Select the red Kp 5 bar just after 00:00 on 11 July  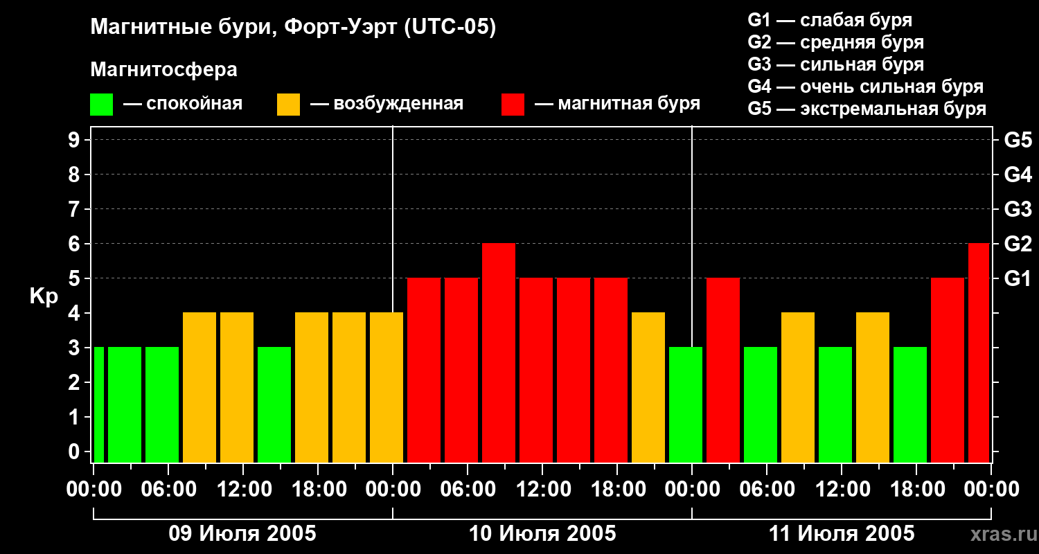click(723, 370)
